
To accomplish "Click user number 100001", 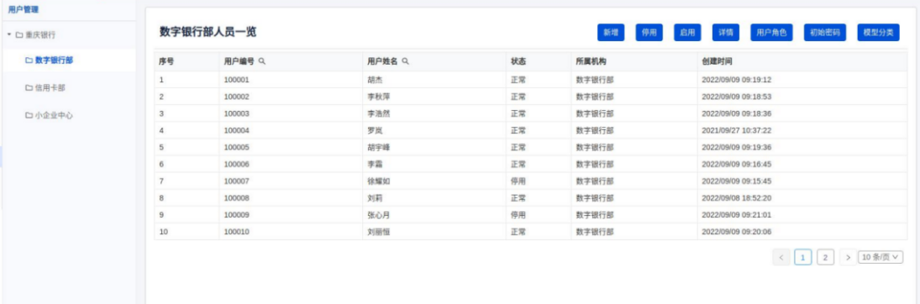I will (236, 80).
